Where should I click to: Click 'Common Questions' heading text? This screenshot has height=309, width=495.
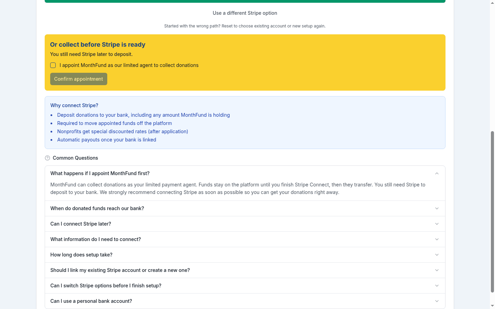tap(75, 158)
